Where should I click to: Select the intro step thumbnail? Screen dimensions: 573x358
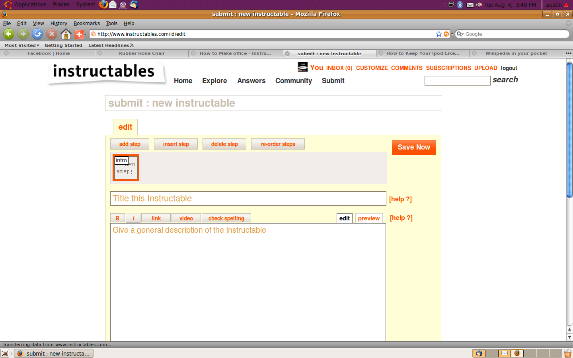[126, 167]
